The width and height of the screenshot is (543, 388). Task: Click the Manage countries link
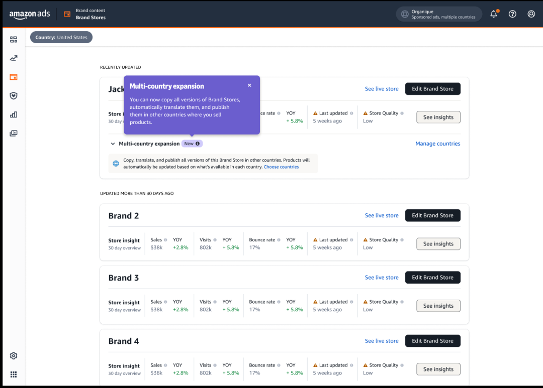(437, 144)
